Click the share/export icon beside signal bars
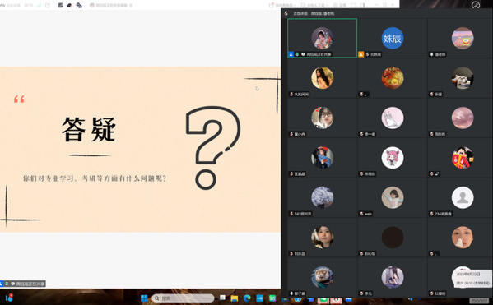Image resolution: width=493 pixels, height=305 pixels. (x=48, y=5)
